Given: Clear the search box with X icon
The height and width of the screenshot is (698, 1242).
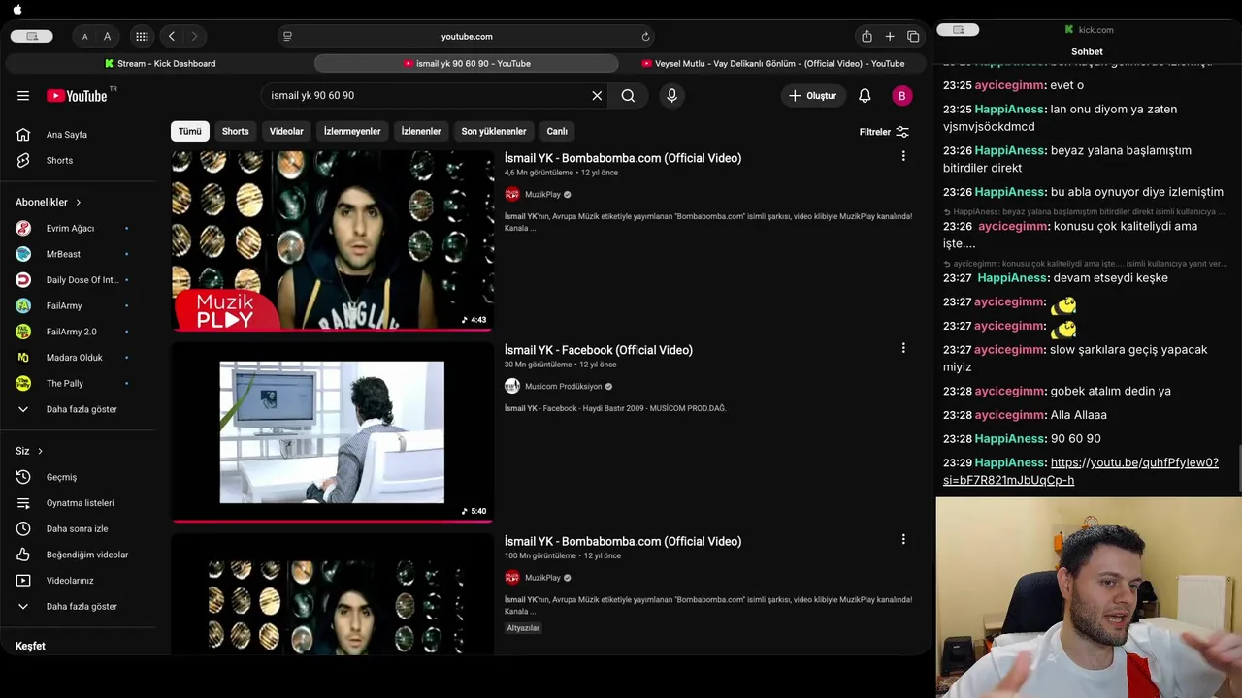Looking at the screenshot, I should pyautogui.click(x=597, y=96).
